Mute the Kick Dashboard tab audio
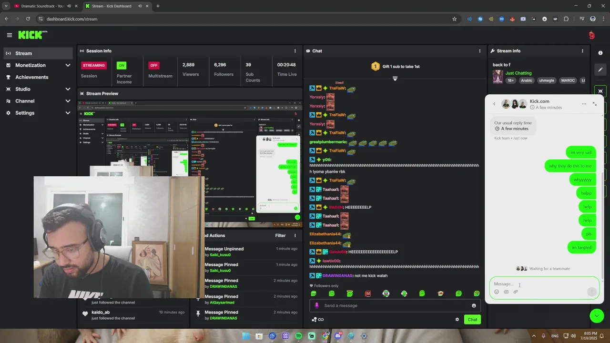This screenshot has height=343, width=610. pos(140,6)
